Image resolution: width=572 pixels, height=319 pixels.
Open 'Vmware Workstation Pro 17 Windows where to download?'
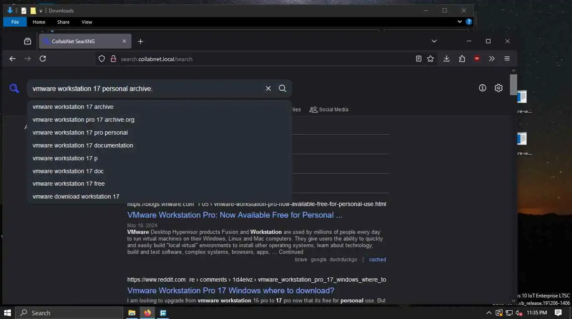point(231,290)
